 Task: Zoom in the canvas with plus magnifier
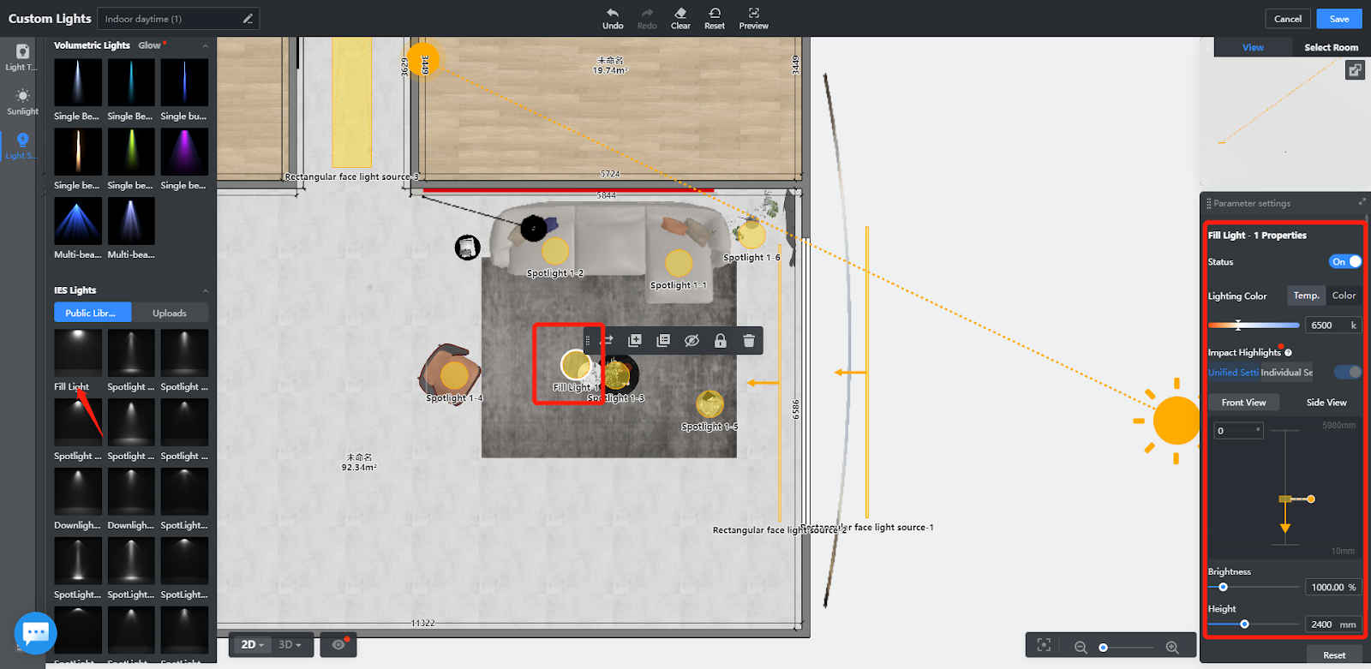1172,648
